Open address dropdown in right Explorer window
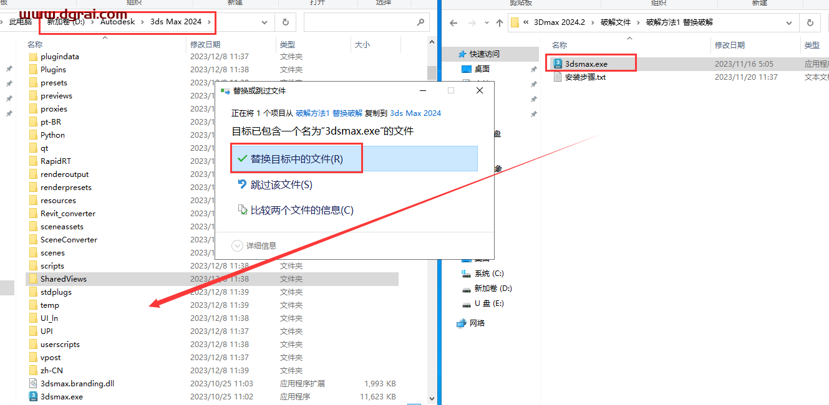This screenshot has width=829, height=405. [x=789, y=22]
